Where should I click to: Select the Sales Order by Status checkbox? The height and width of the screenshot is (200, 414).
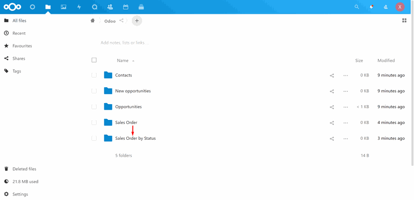pos(94,139)
